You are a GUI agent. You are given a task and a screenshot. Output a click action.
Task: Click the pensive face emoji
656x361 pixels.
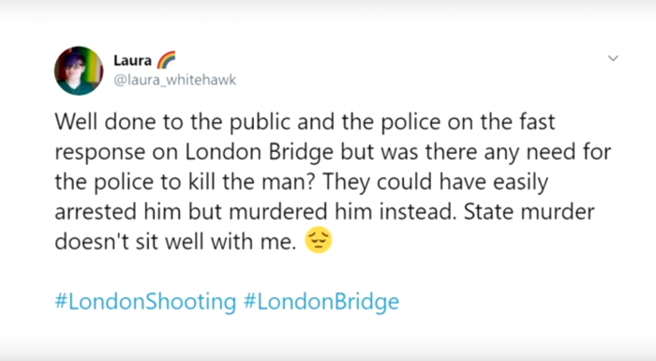tap(319, 241)
